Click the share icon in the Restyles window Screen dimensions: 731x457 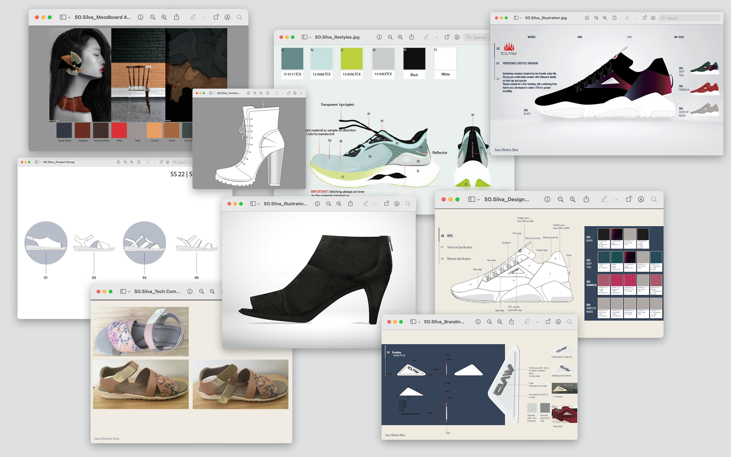411,37
